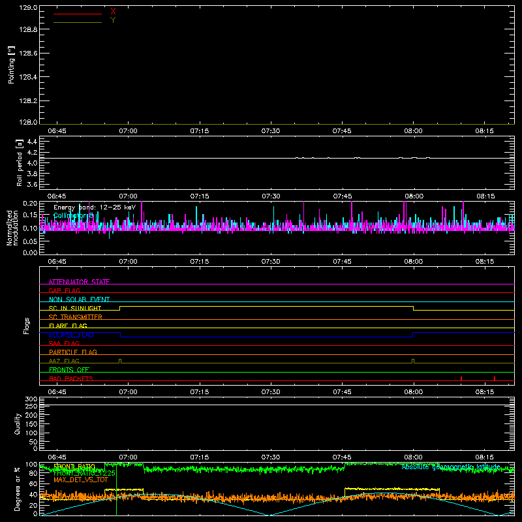This screenshot has height=522, width=522.
Task: Click the Roll period axis title
Action: click(20, 162)
